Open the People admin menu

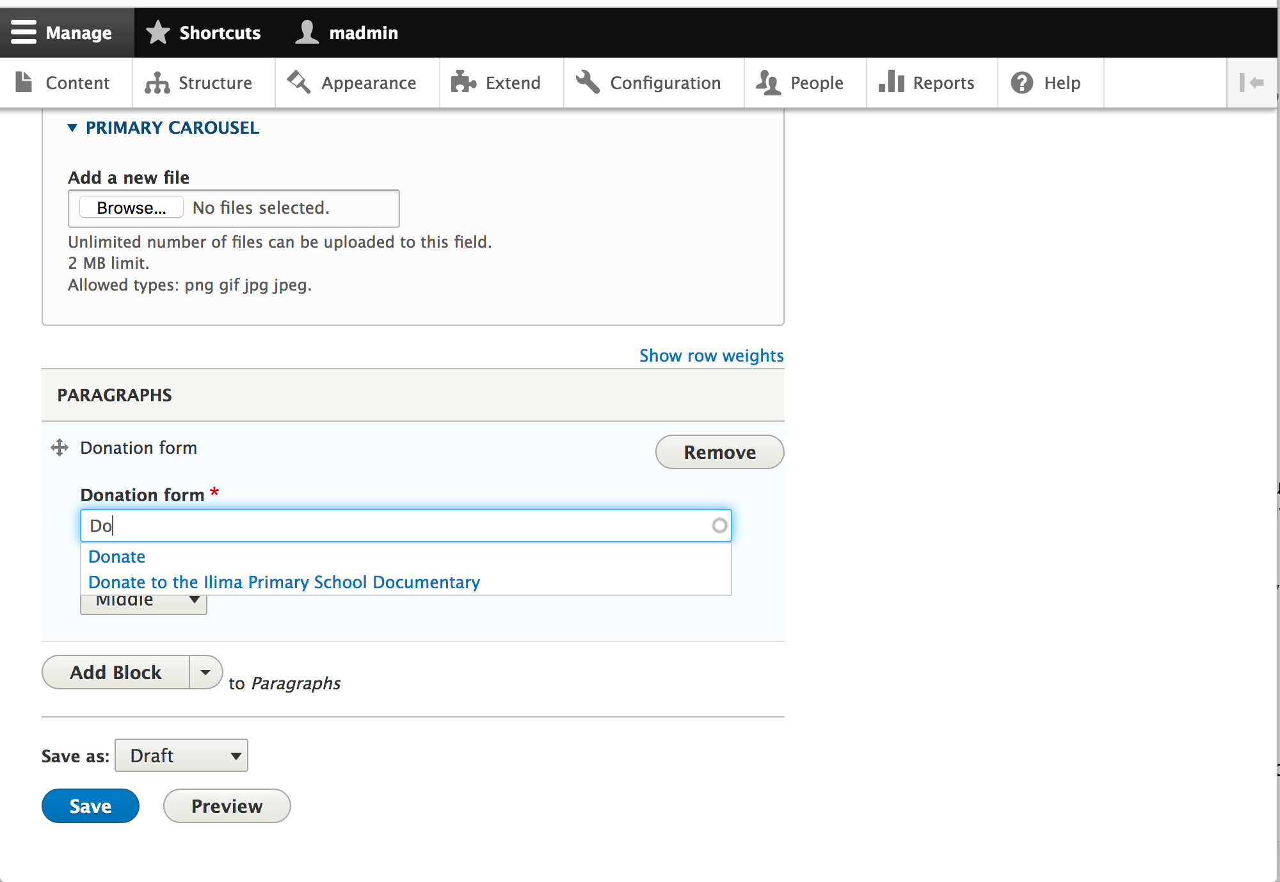[804, 82]
